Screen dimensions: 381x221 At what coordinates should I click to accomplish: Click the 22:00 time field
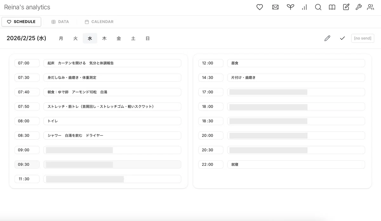(211, 164)
